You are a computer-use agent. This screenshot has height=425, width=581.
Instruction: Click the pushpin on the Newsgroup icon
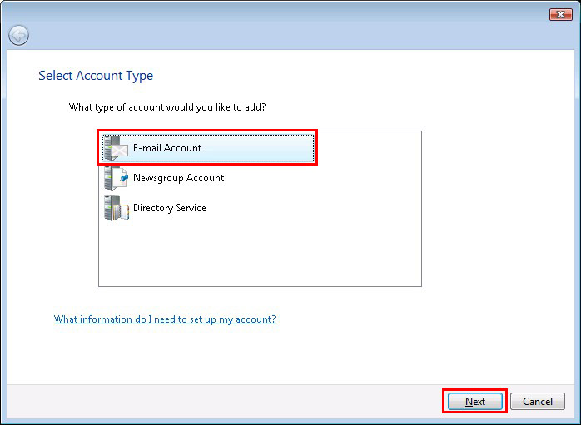coord(123,177)
